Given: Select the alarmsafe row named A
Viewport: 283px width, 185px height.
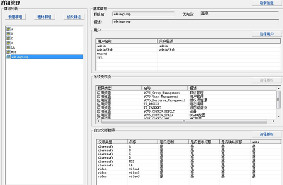Looking at the screenshot, I should point(189,147).
